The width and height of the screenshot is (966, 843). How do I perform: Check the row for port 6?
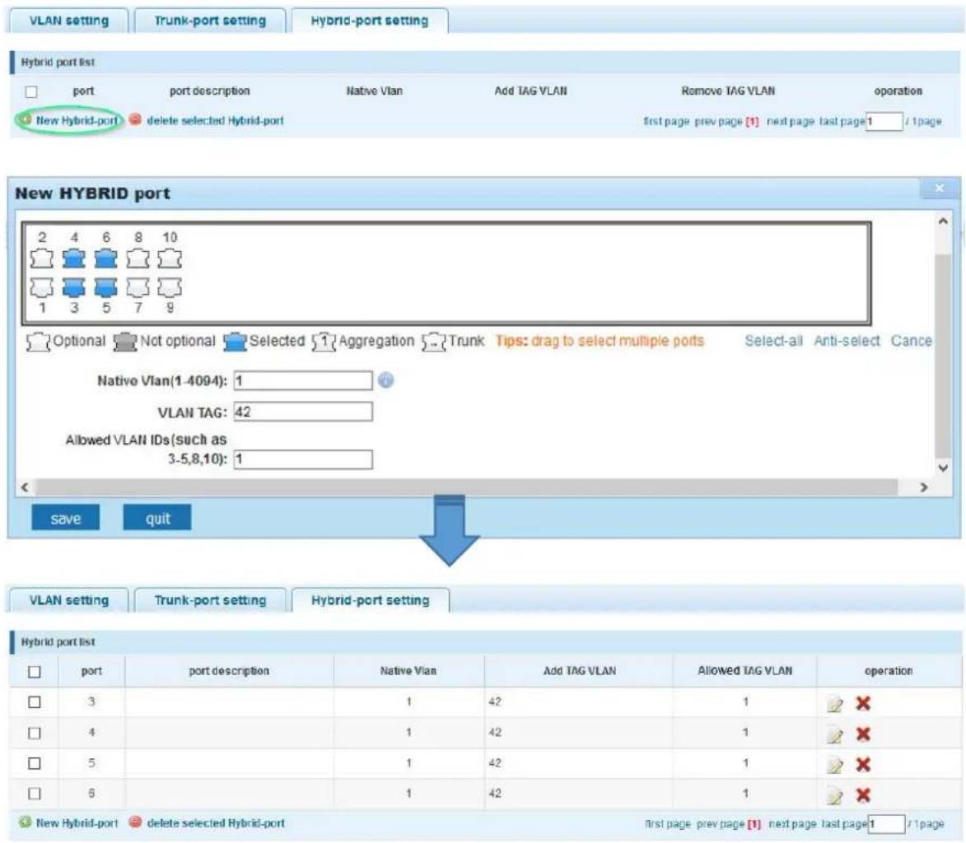point(35,794)
